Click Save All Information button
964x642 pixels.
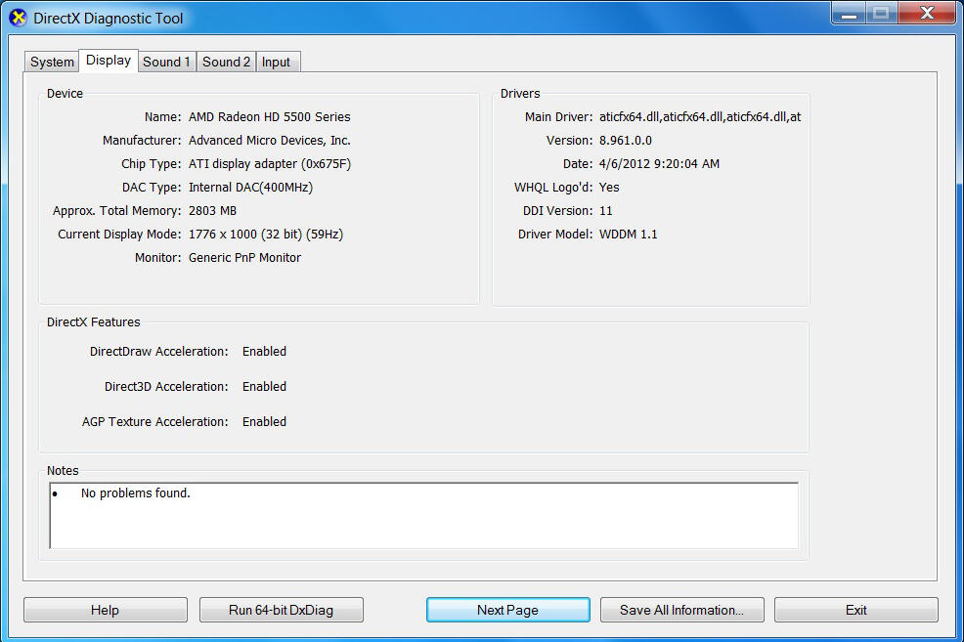[681, 610]
